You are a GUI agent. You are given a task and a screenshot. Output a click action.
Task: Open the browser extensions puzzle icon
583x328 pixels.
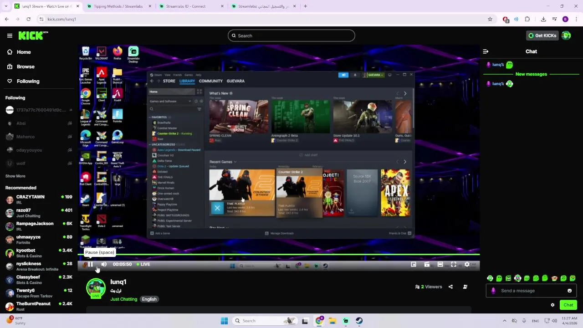click(527, 19)
